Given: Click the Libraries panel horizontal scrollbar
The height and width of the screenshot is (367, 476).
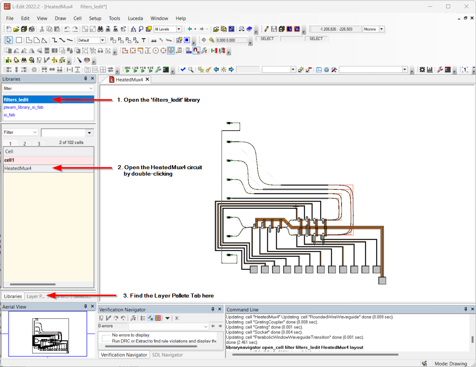Looking at the screenshot, I should coord(33,284).
